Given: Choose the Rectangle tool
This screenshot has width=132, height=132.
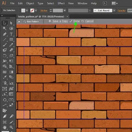Looking at the screenshot, I should (x=11, y=39).
